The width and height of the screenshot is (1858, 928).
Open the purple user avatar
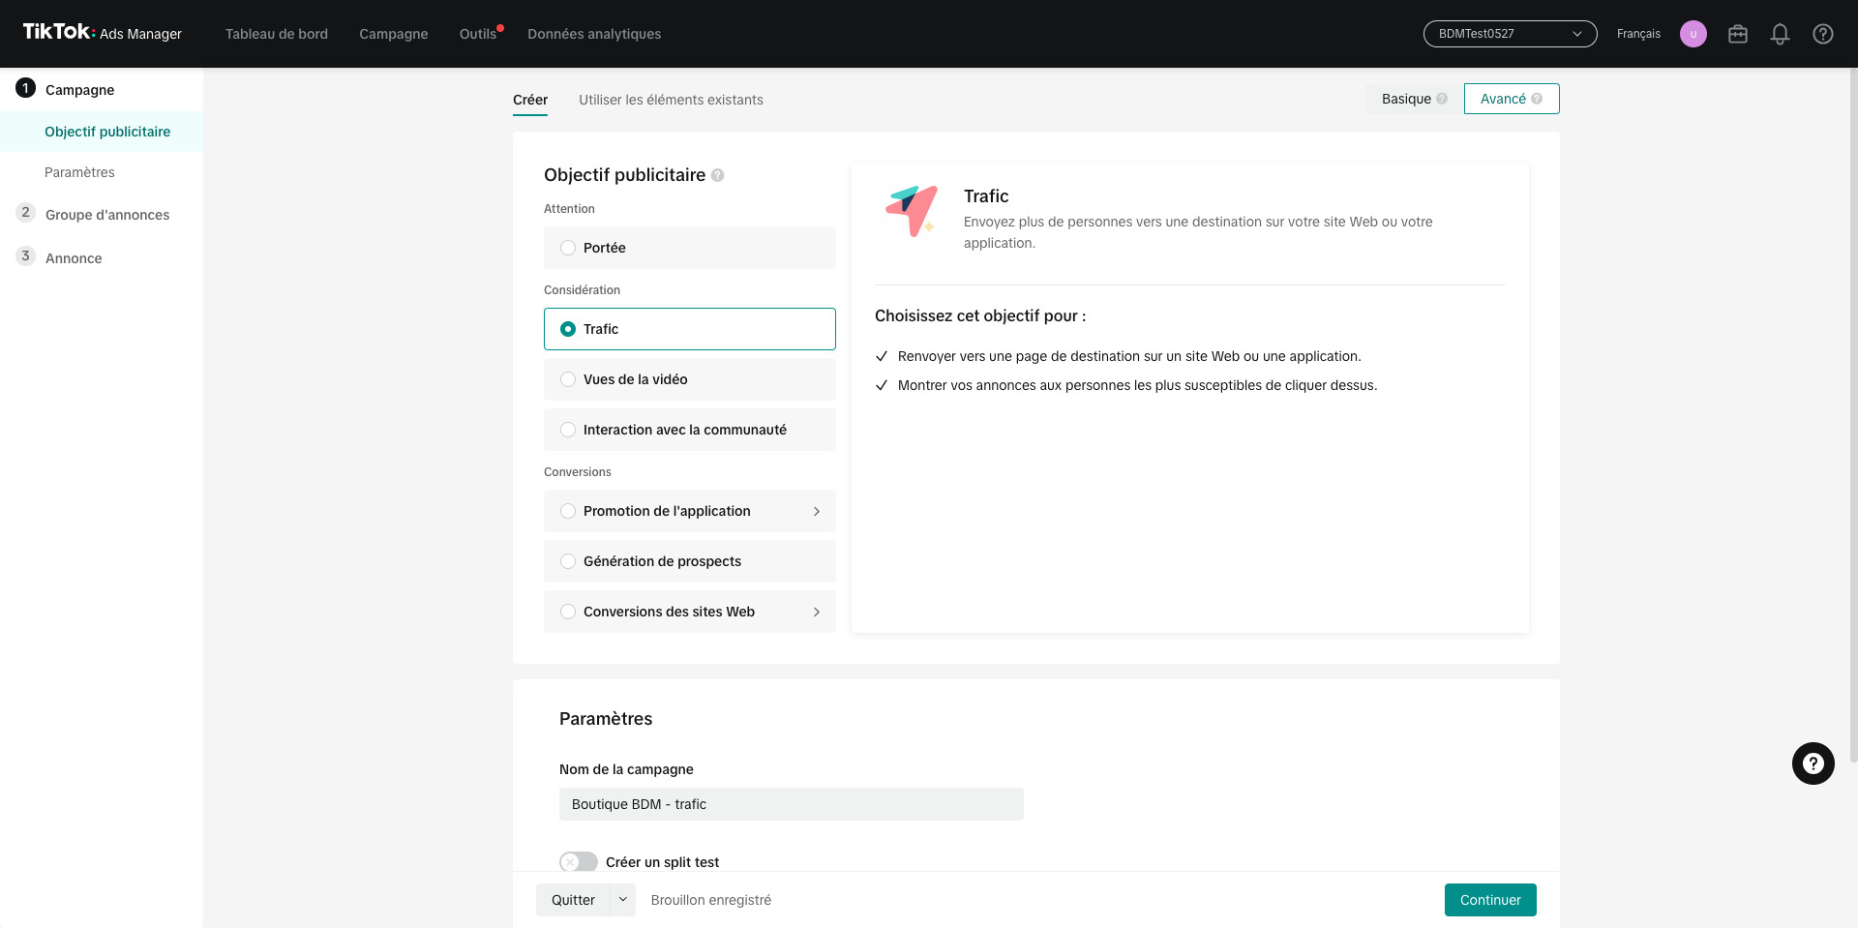click(1693, 34)
